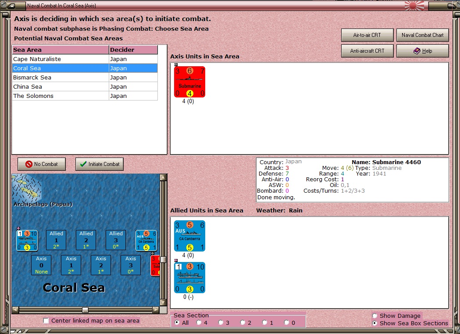Click the Sea Area column header

pos(61,50)
